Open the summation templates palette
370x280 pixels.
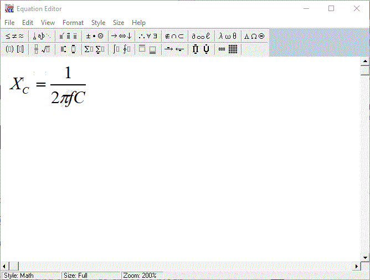pyautogui.click(x=94, y=49)
